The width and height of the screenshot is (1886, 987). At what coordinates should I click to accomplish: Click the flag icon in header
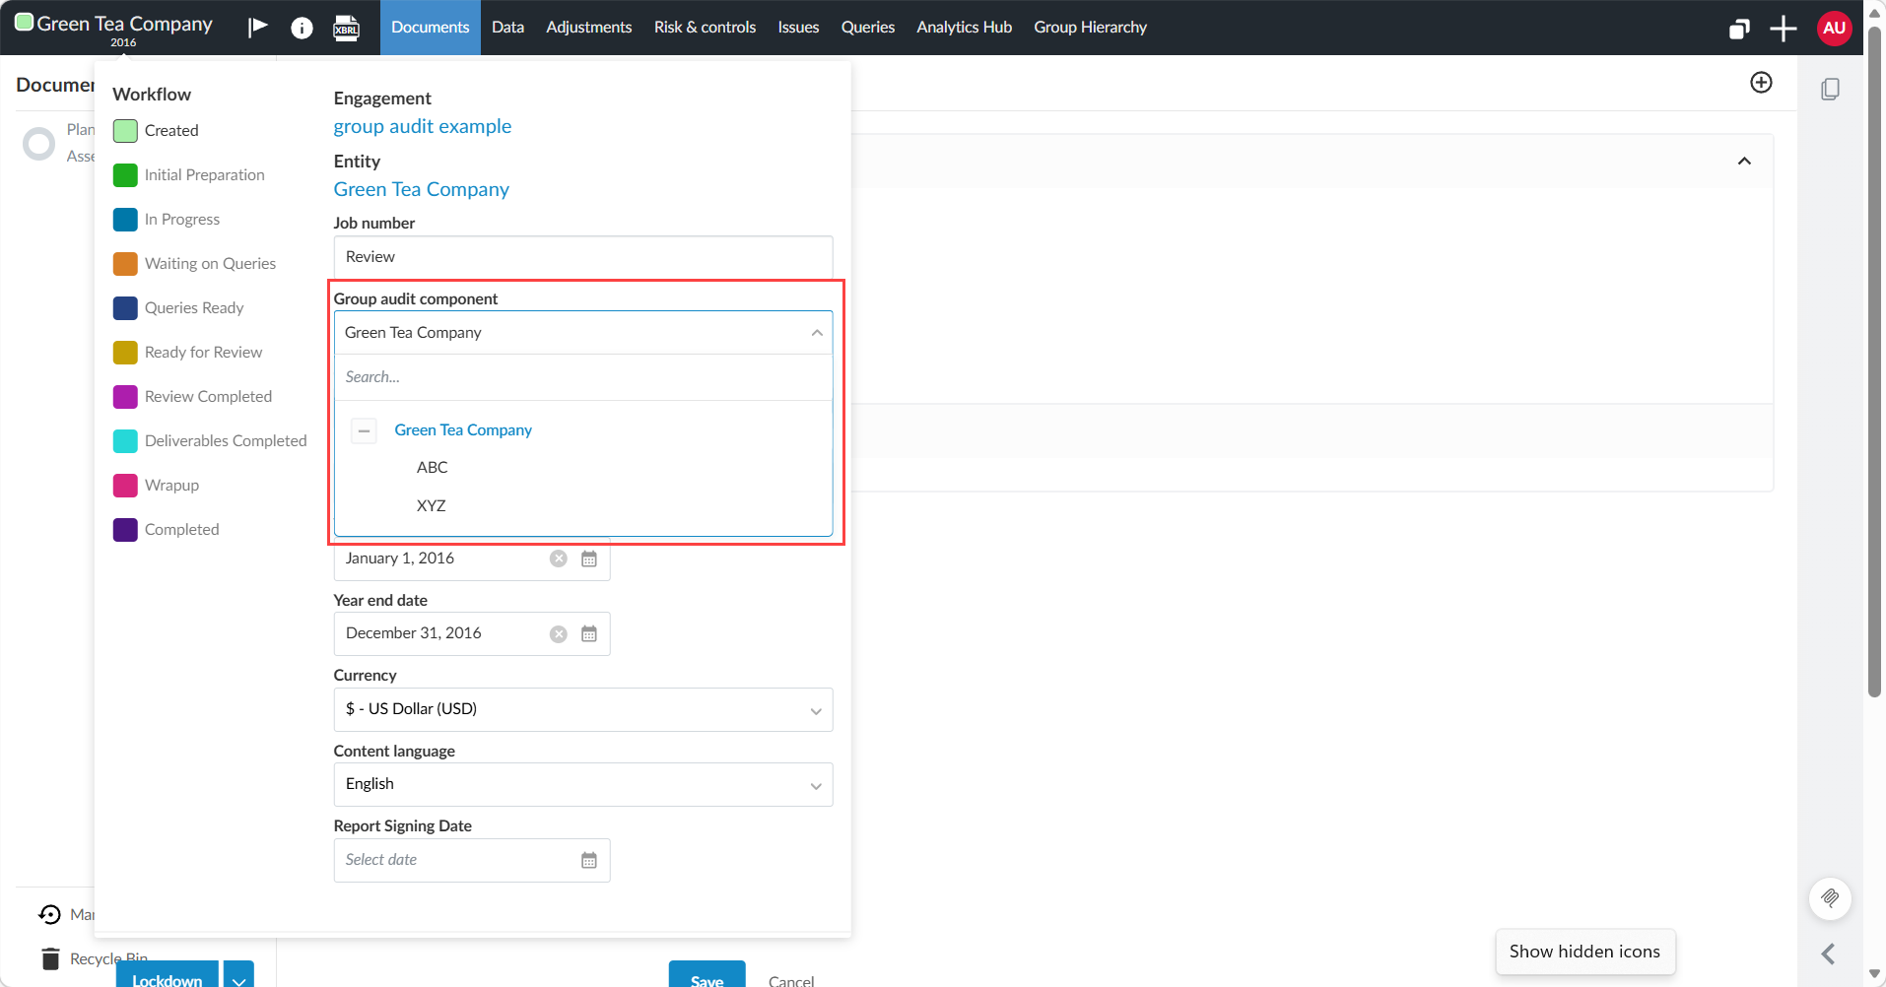258,27
